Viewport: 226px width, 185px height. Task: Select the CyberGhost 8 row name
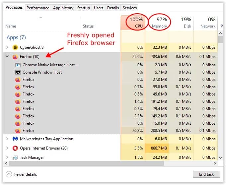pos(32,47)
